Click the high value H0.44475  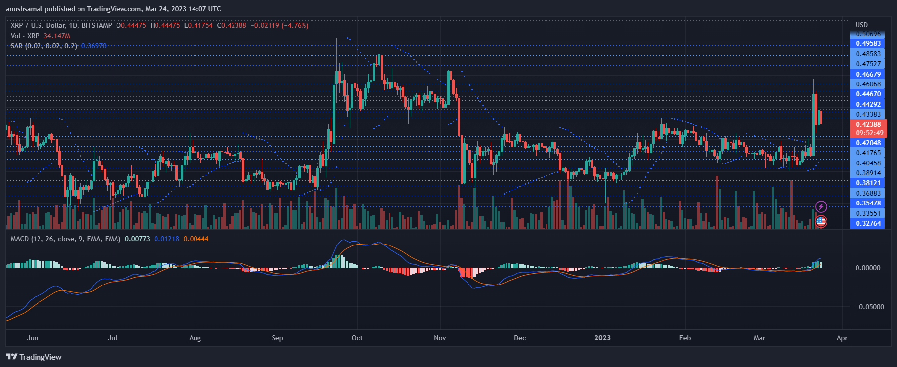tap(165, 25)
